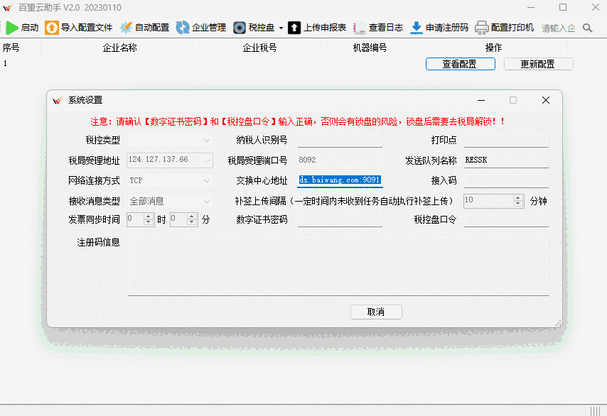Select 自动配置 in the toolbar

point(152,28)
